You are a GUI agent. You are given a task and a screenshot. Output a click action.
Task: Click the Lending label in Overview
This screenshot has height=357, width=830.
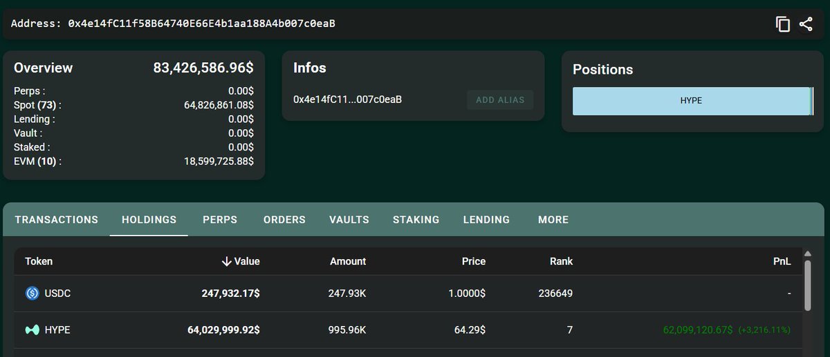point(35,119)
